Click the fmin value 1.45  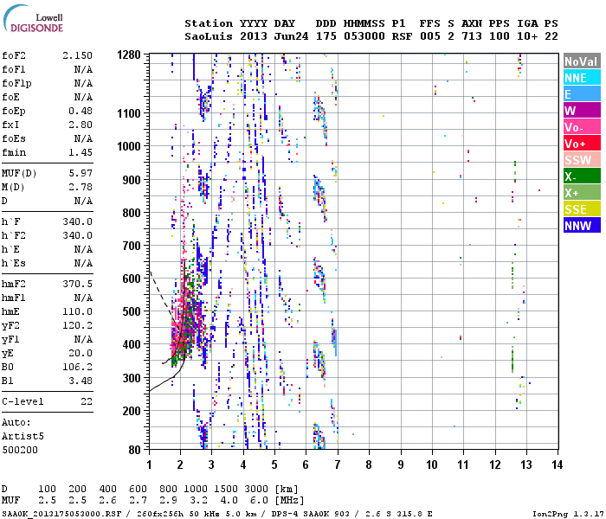pos(81,152)
